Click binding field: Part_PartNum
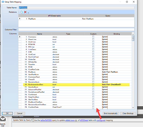 click(x=110, y=72)
